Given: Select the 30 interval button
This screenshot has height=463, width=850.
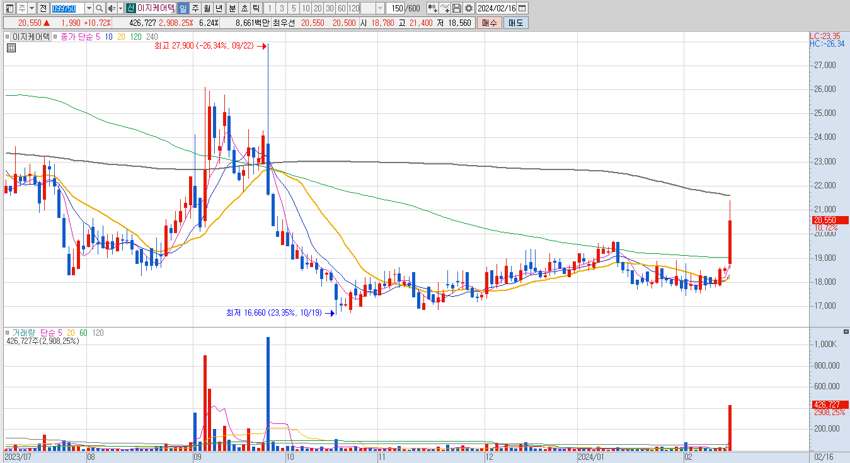Looking at the screenshot, I should click(330, 8).
